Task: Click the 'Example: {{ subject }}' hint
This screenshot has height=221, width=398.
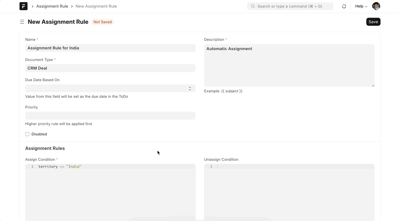Action: (x=223, y=91)
